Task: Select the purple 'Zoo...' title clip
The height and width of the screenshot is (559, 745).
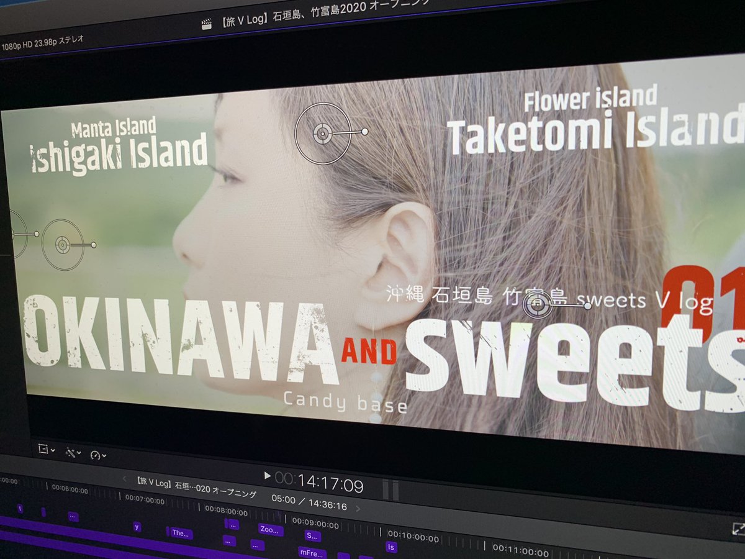Action: (271, 530)
